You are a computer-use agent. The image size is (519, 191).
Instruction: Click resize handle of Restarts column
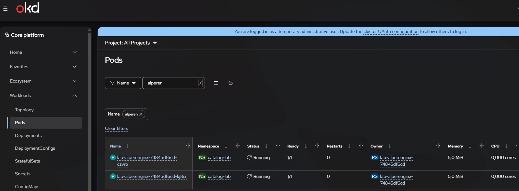point(361,146)
